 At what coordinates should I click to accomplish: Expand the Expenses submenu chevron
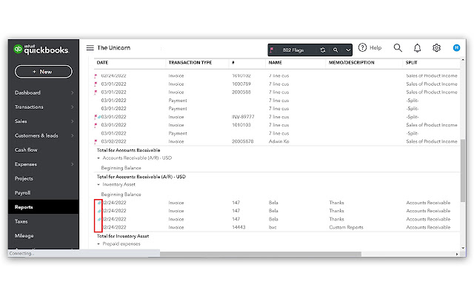tap(73, 164)
